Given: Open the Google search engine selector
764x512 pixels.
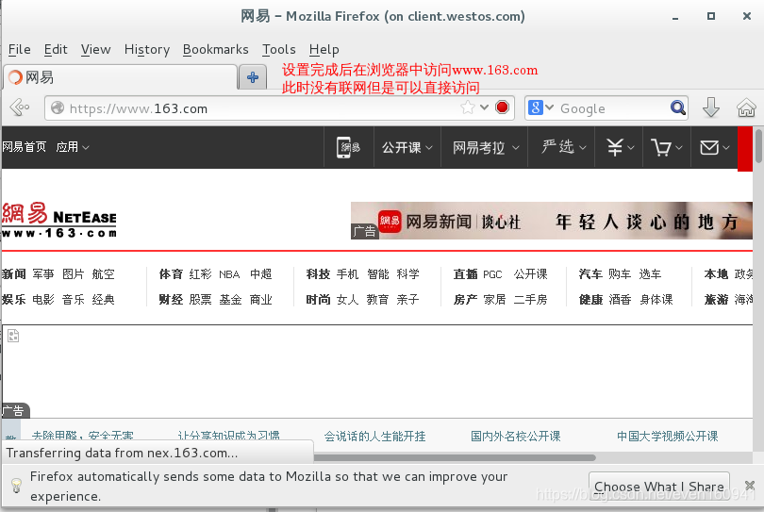Looking at the screenshot, I should point(540,107).
